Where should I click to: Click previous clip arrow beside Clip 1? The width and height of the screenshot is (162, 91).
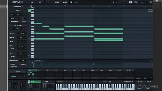[x=24, y=29]
